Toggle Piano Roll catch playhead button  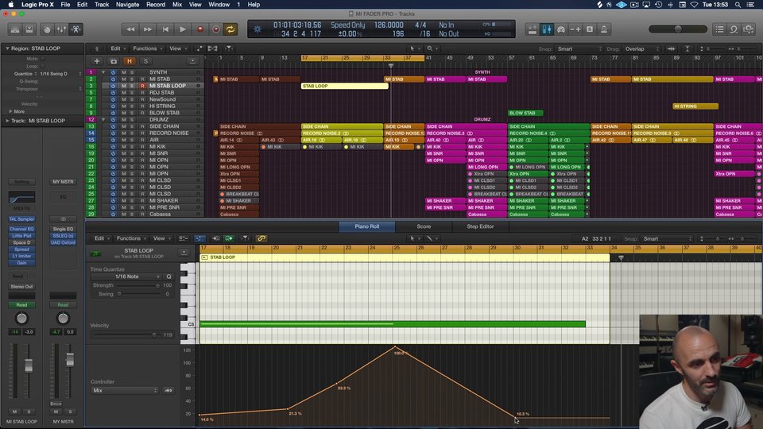(x=245, y=238)
